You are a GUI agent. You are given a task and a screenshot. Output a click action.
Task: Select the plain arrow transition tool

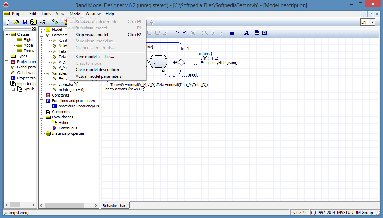tap(220, 33)
